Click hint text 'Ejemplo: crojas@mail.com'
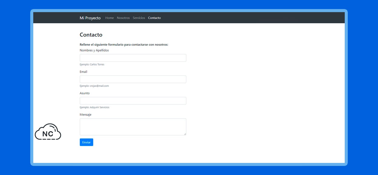 point(94,86)
